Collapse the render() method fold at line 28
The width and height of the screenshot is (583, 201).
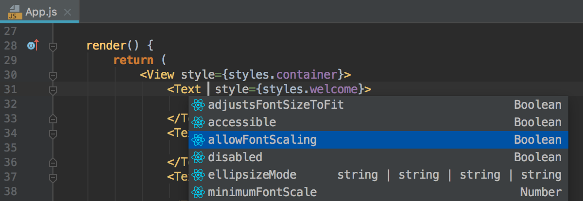(x=53, y=46)
